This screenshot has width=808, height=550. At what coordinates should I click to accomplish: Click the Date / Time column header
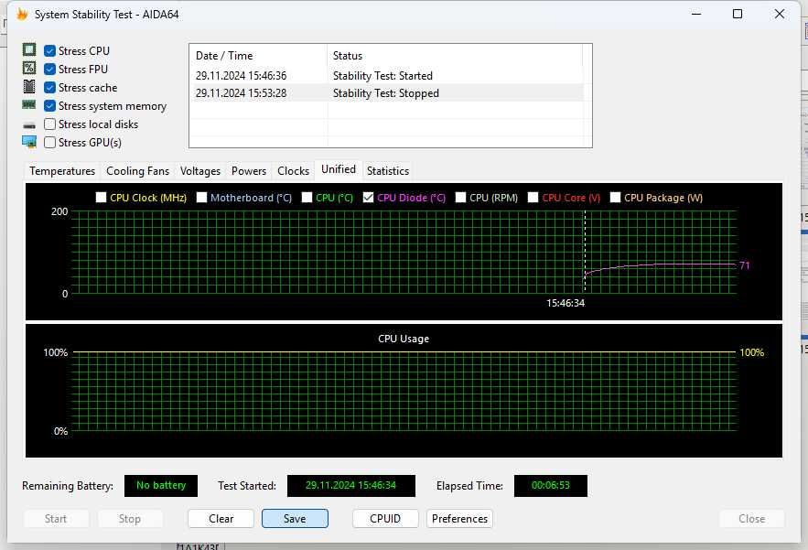click(258, 55)
